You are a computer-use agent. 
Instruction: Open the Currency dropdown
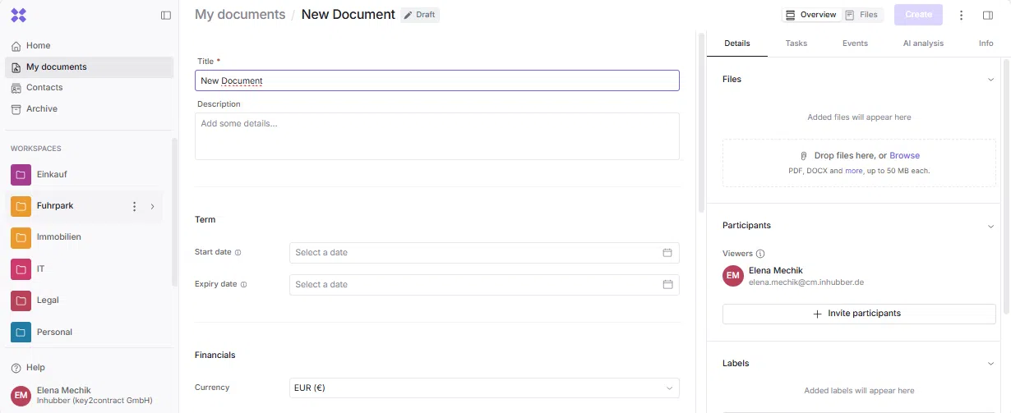tap(484, 388)
